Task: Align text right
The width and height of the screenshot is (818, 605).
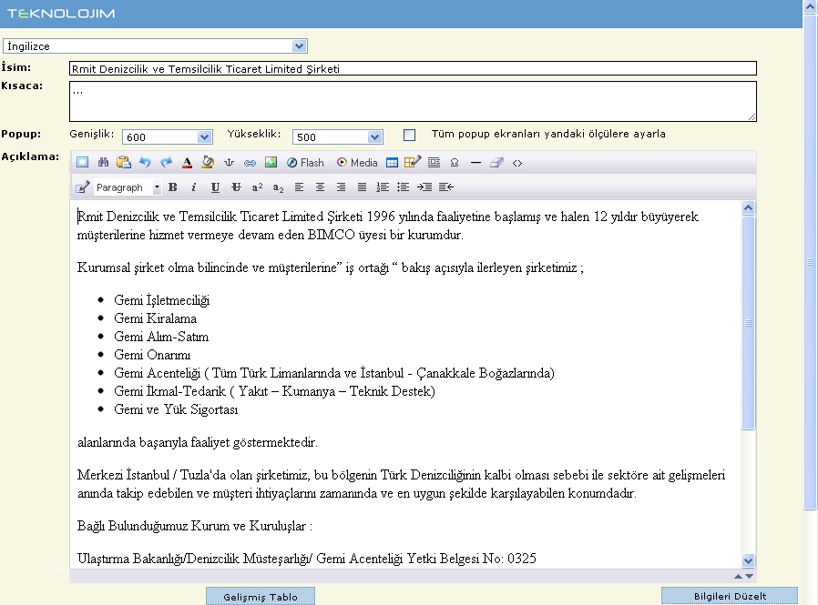Action: point(341,187)
